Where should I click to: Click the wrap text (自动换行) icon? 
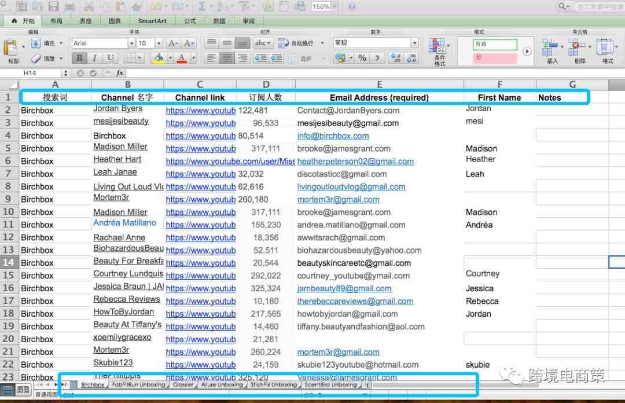click(283, 43)
